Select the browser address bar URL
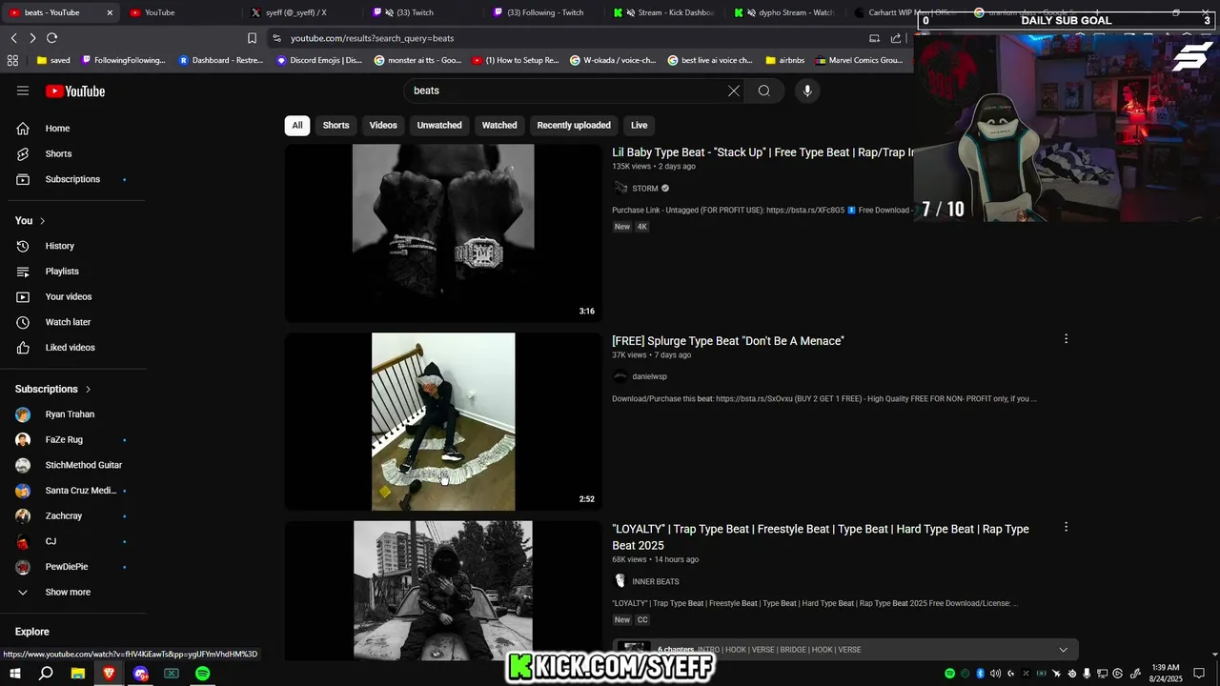The height and width of the screenshot is (686, 1220). [x=372, y=38]
